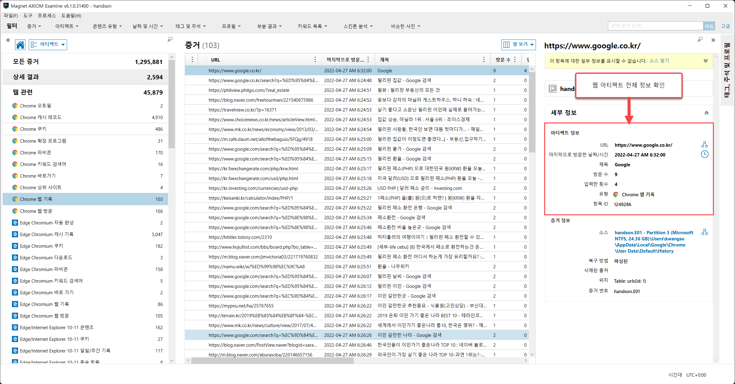Select Chrome 쿠키 artifact

click(x=85, y=129)
